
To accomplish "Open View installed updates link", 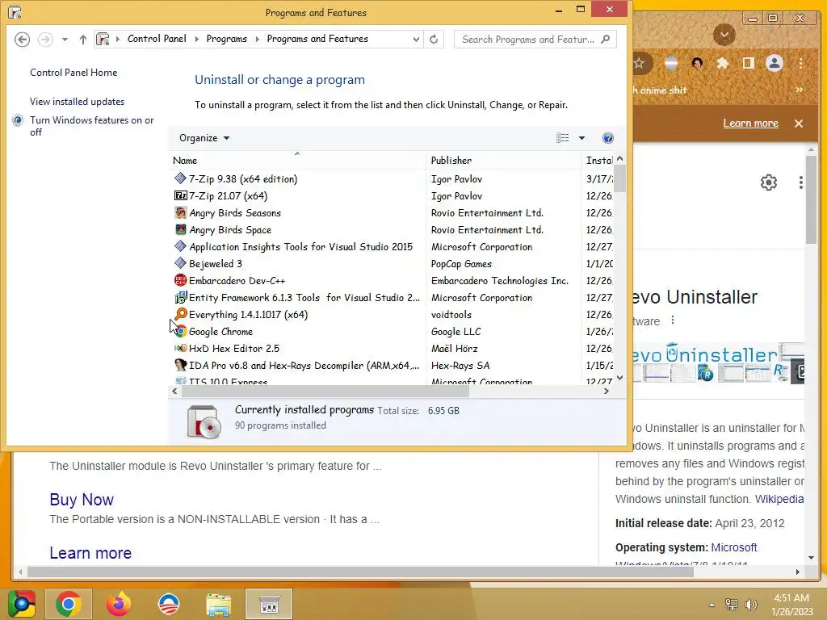I will [77, 102].
